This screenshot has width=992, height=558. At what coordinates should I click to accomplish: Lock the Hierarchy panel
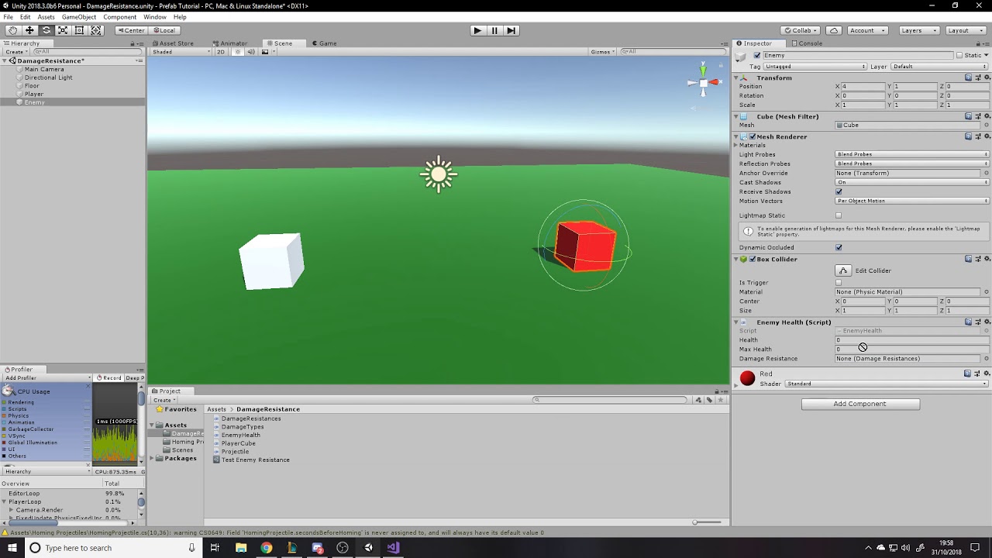tap(132, 43)
